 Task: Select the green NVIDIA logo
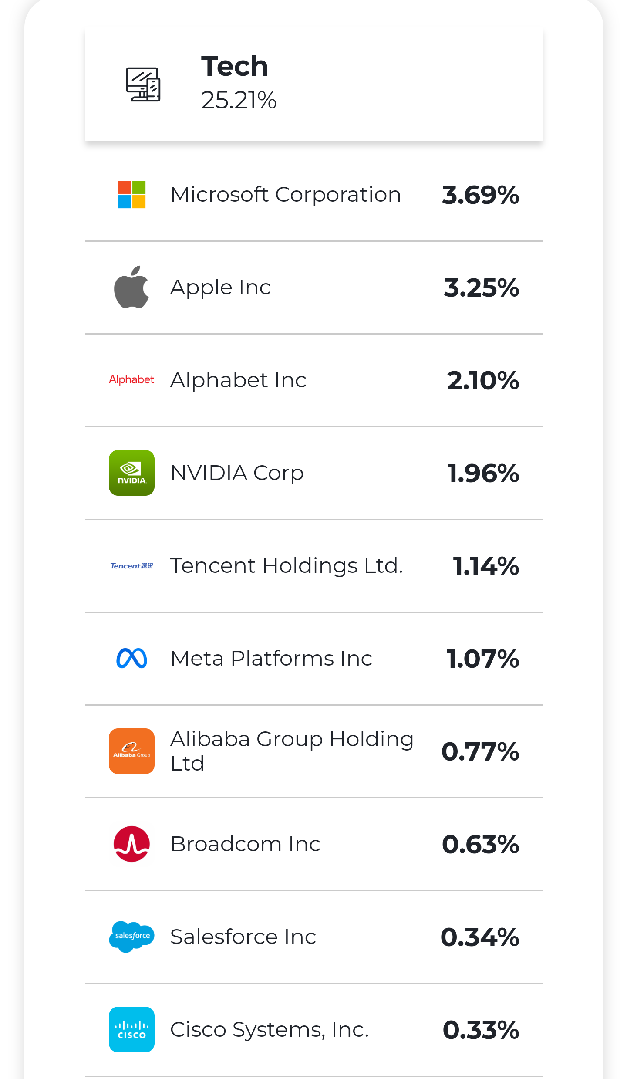[x=131, y=473]
